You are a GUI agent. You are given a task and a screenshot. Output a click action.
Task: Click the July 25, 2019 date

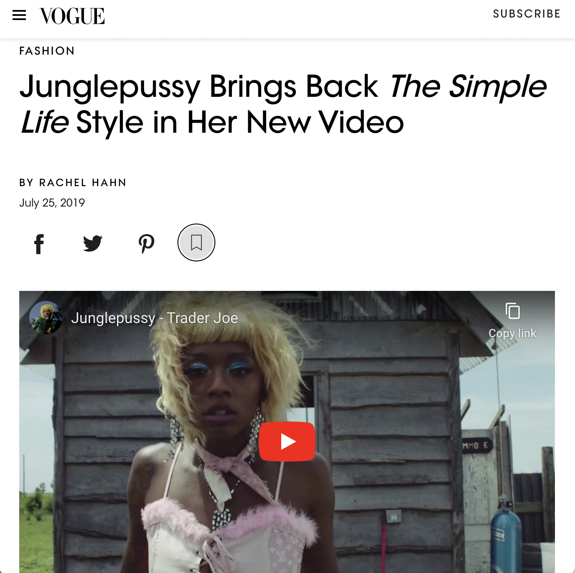(52, 203)
